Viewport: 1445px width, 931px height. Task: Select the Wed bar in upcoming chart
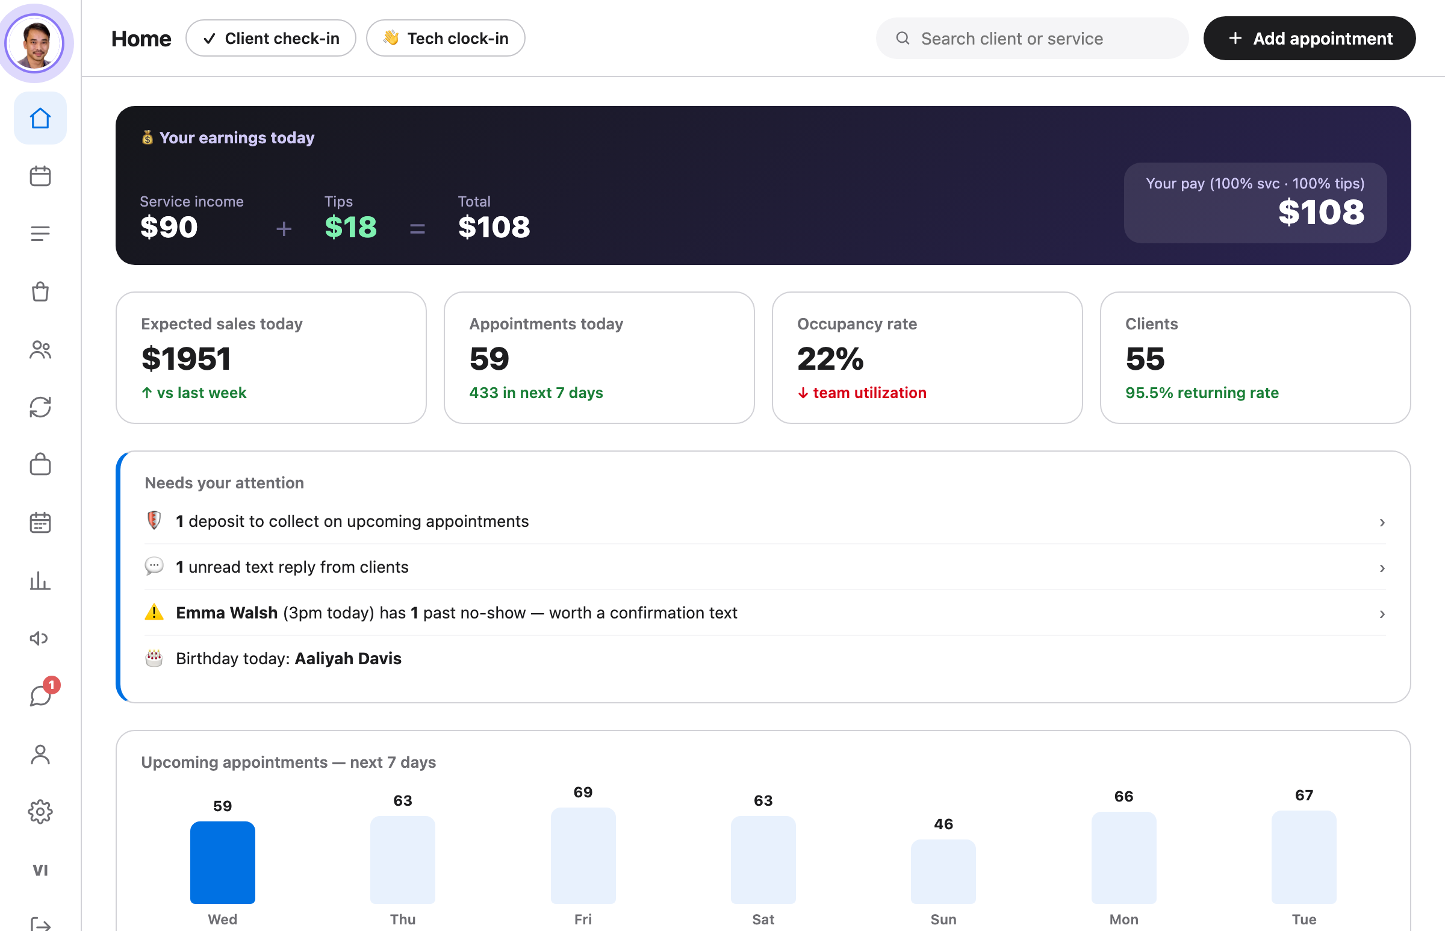(x=222, y=862)
